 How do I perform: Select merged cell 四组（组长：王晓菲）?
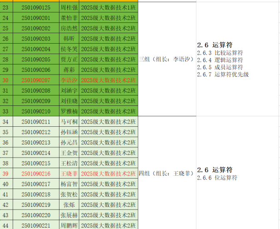[x=167, y=174]
